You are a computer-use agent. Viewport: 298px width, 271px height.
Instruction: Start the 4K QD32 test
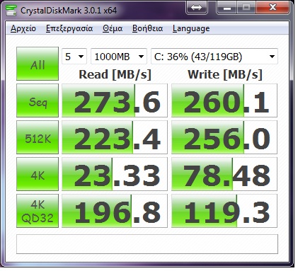click(x=38, y=211)
